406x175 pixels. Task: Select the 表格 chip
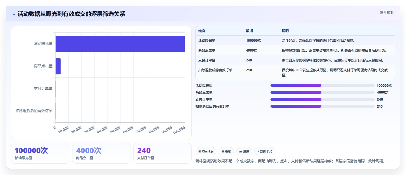coord(226,151)
